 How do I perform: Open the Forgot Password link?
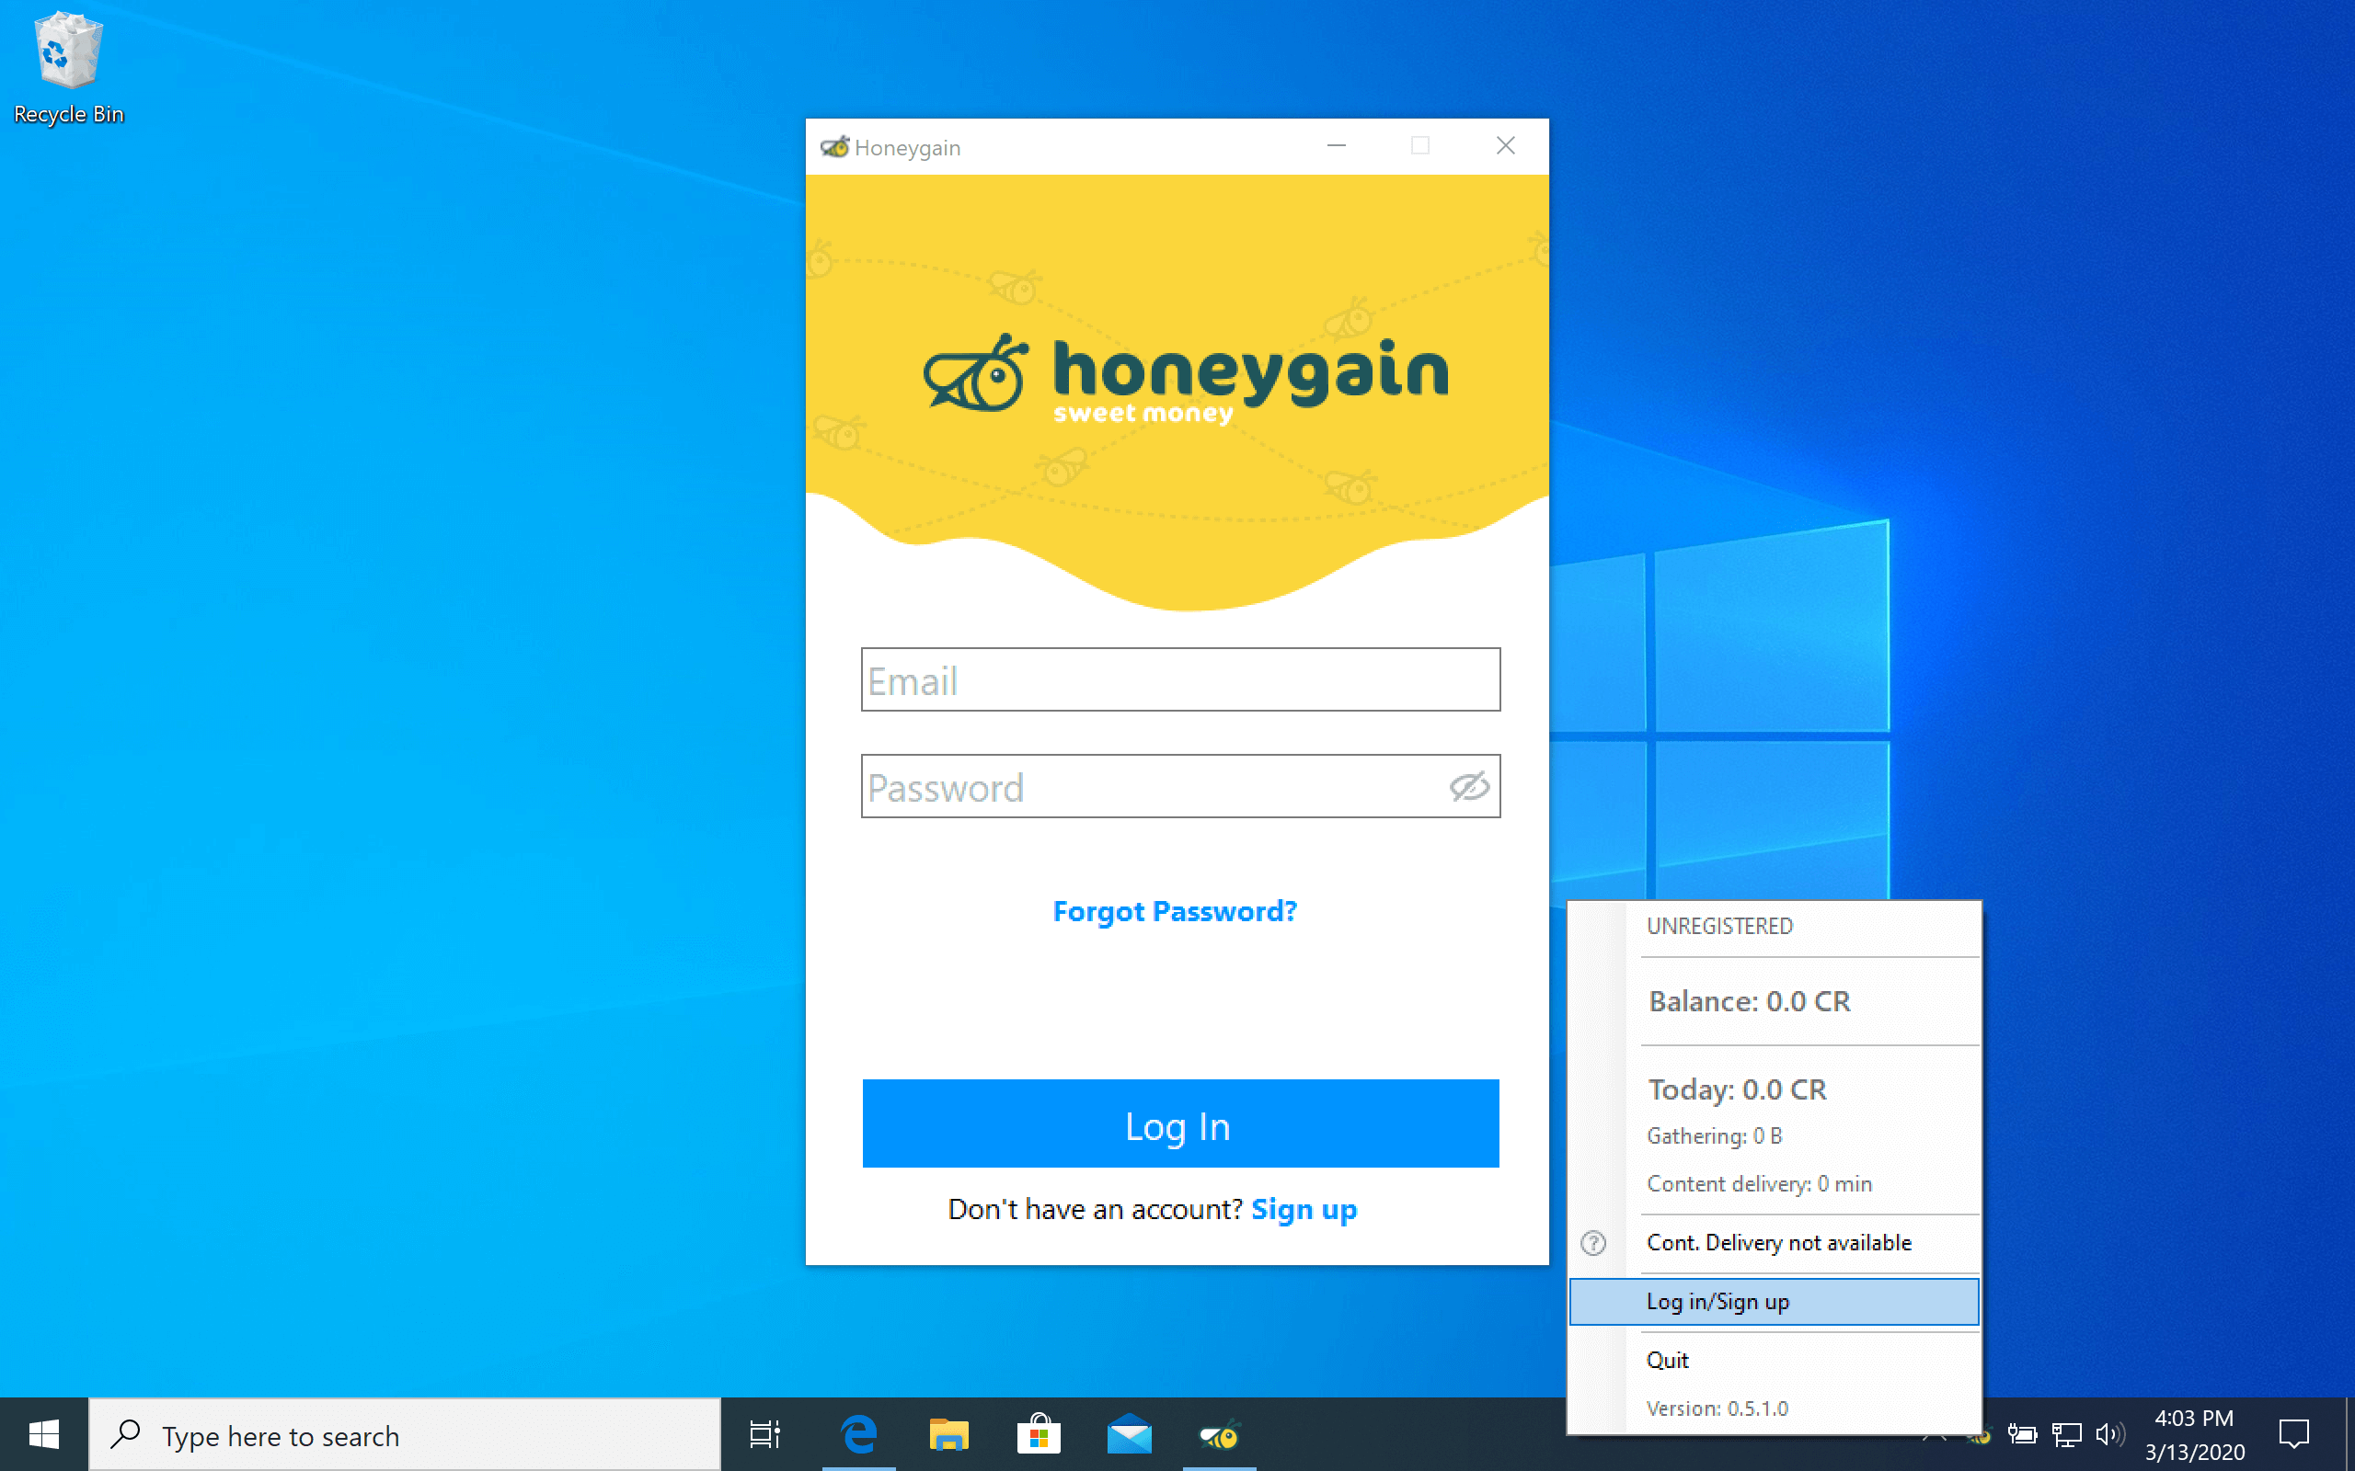(1175, 912)
